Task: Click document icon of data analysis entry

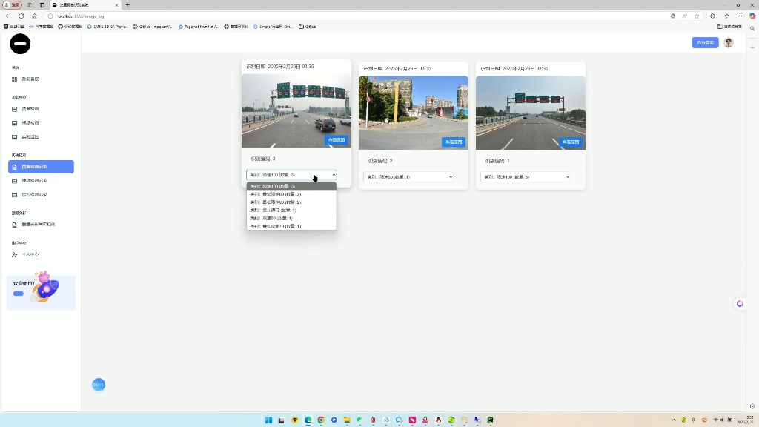Action: pyautogui.click(x=15, y=225)
